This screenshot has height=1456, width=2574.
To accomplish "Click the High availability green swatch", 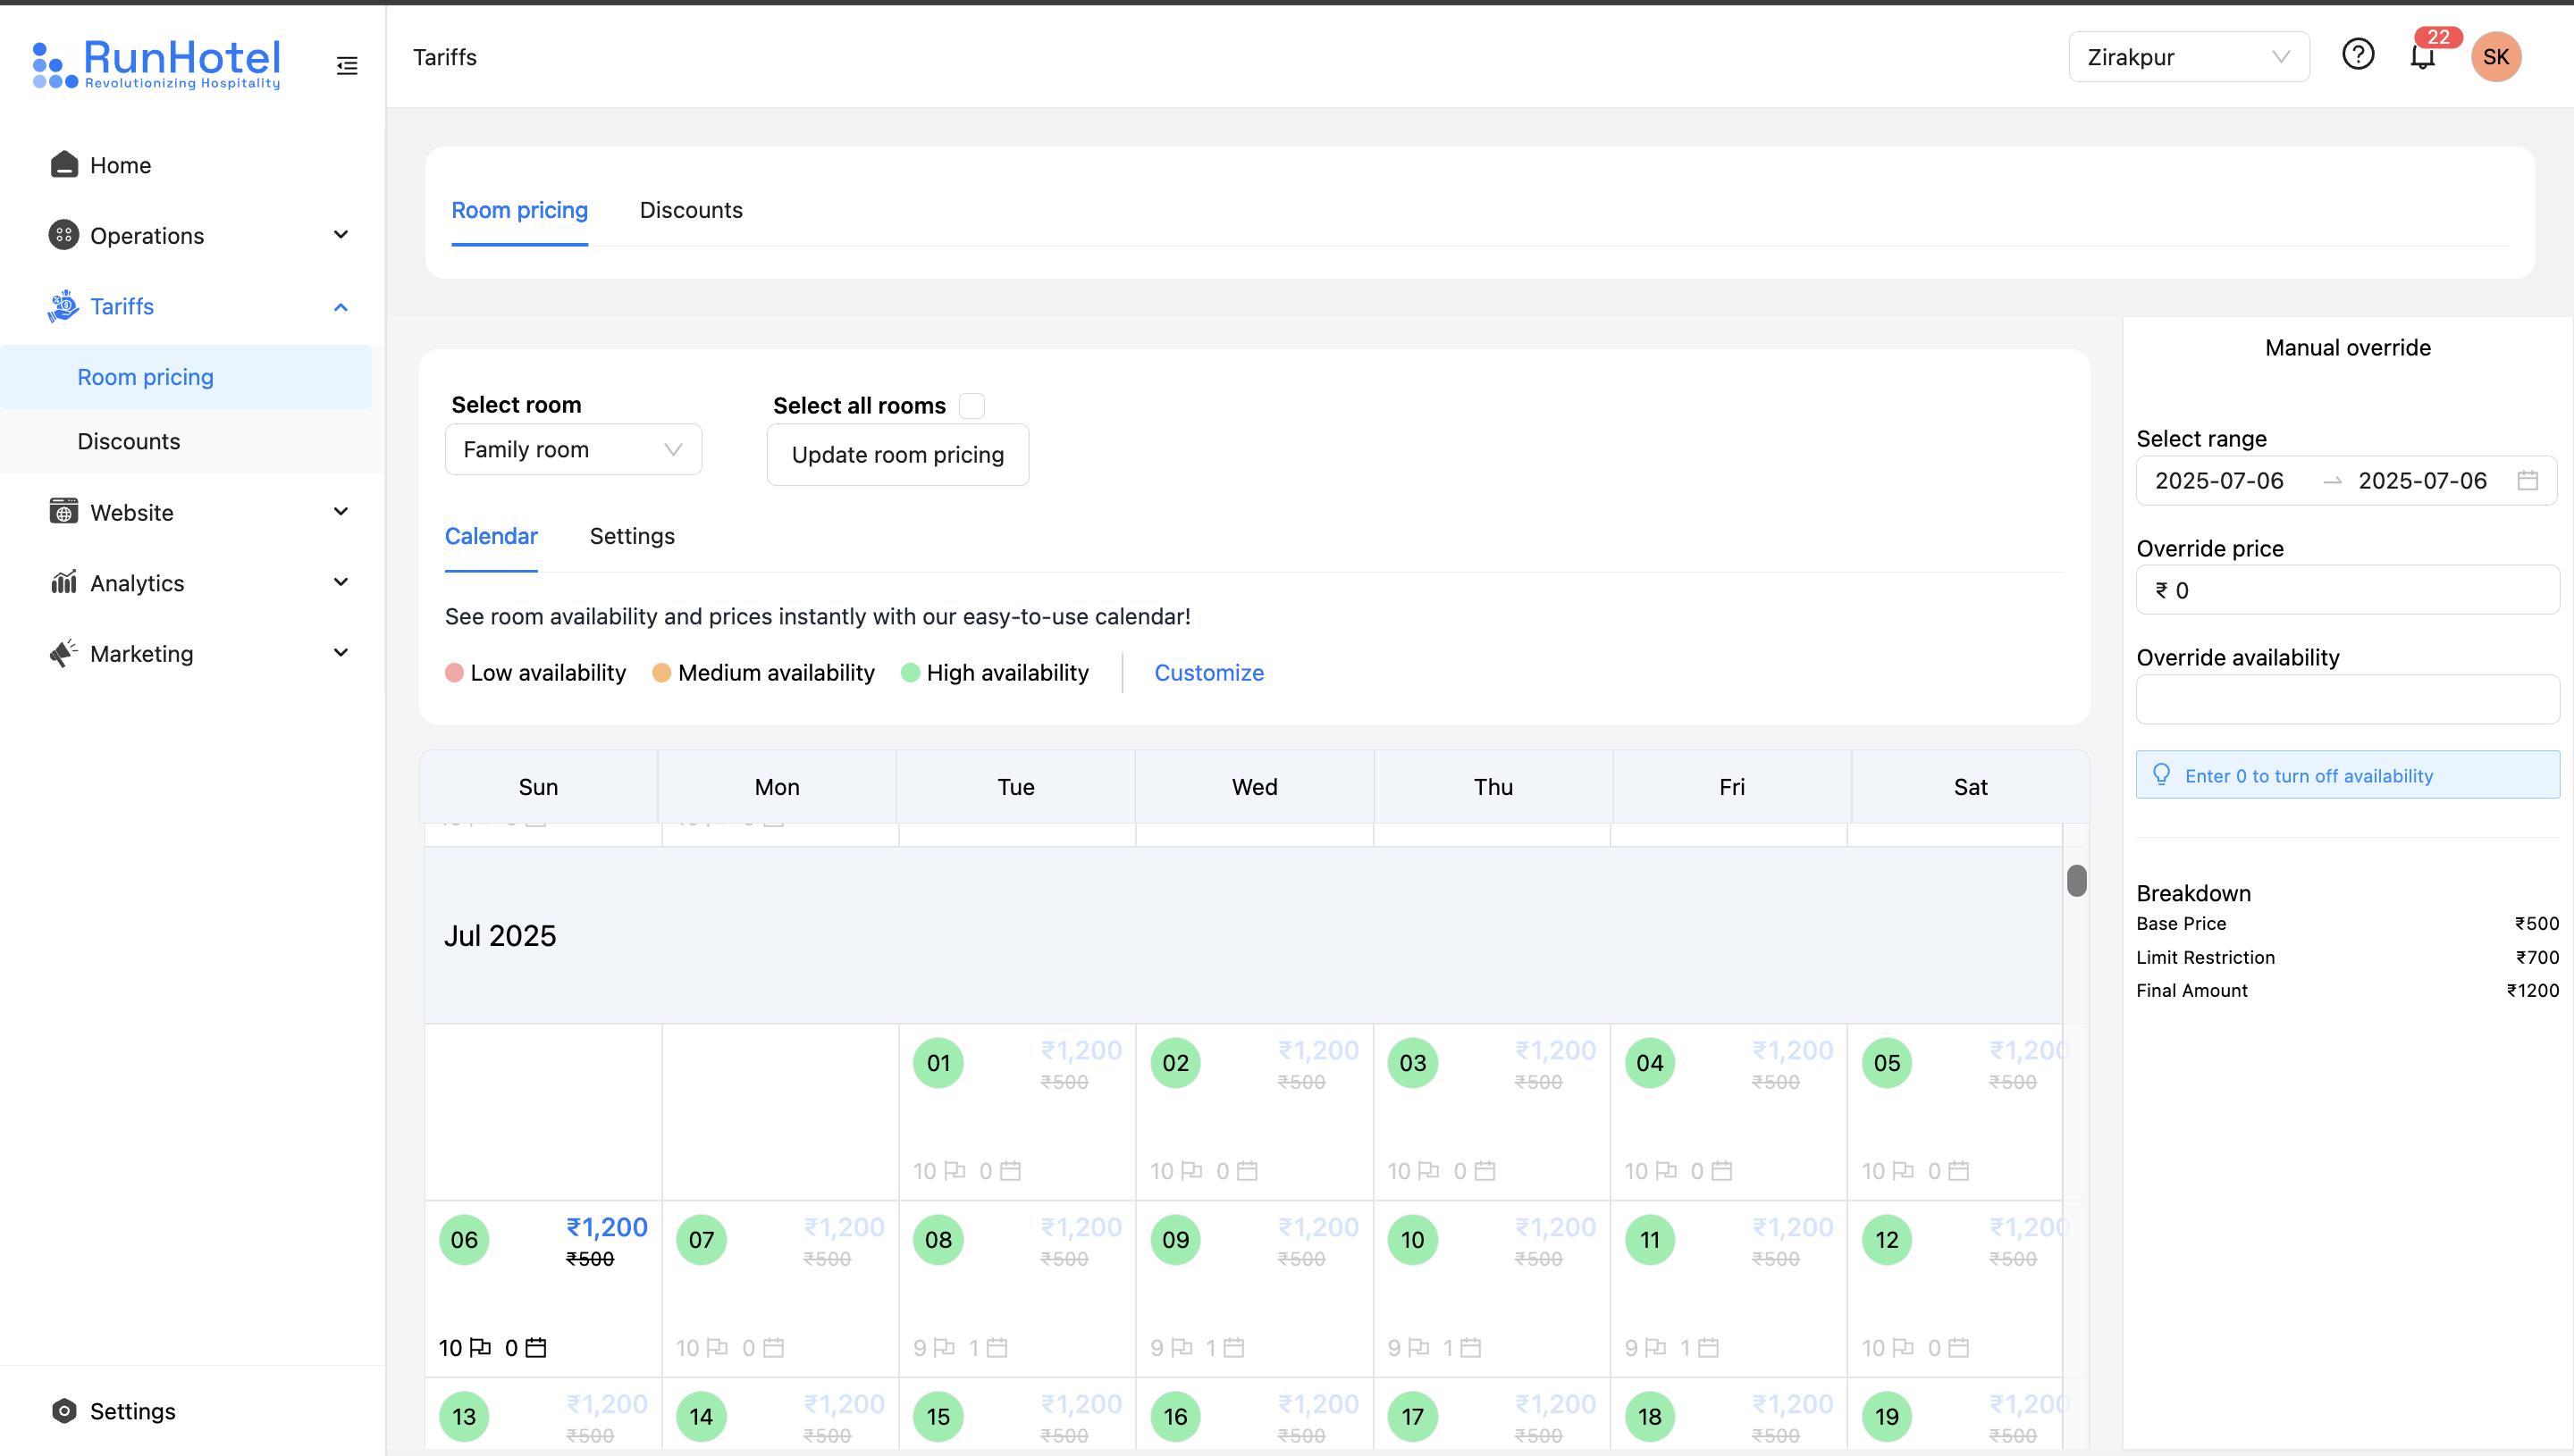I will click(x=911, y=673).
